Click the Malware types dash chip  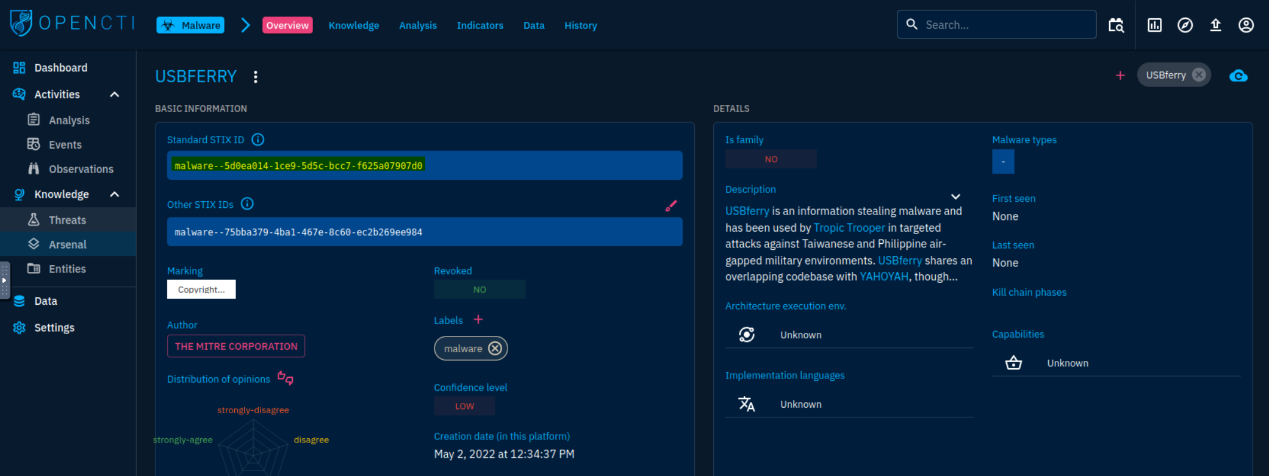tap(1003, 162)
